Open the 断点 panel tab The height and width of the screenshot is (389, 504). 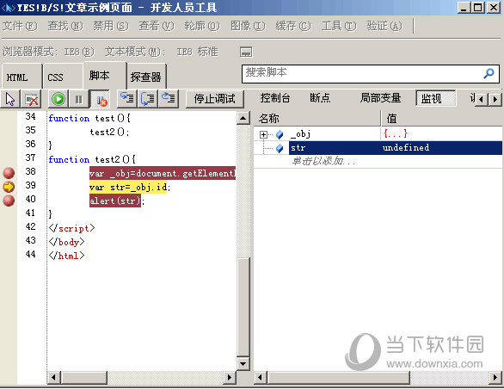[x=320, y=98]
